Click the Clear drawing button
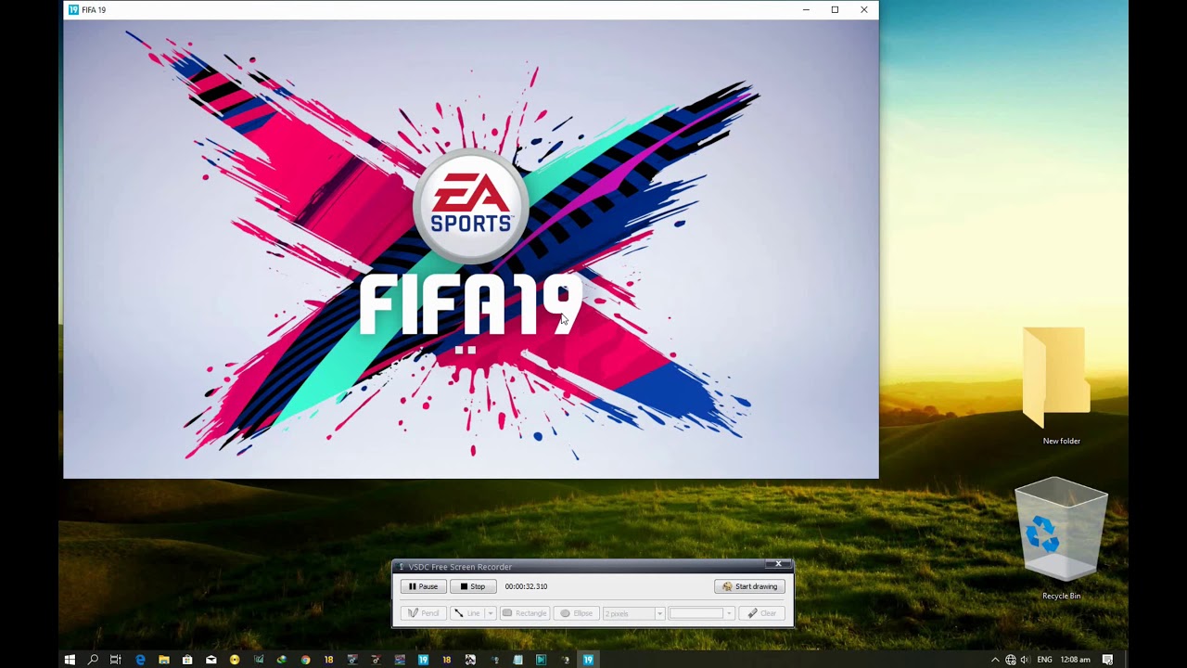This screenshot has width=1187, height=668. tap(762, 613)
